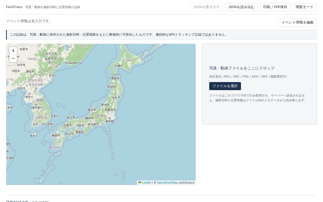Click the file drop zone heading 写真・動画ファイルをここにドロップ
The image size is (323, 202).
coord(242,68)
